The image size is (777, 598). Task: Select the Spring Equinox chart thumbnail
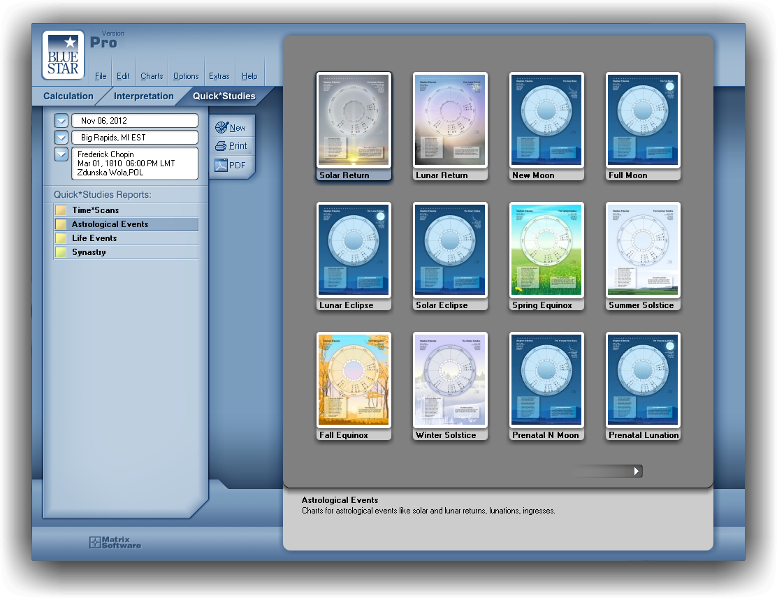point(546,249)
